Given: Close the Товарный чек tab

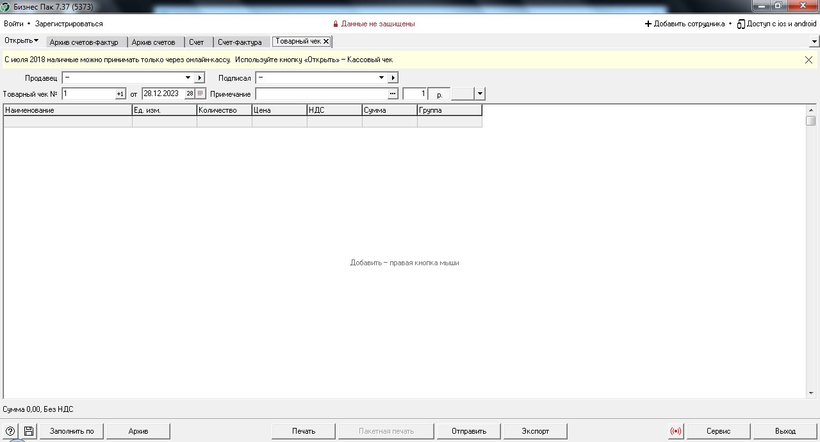Looking at the screenshot, I should [326, 42].
